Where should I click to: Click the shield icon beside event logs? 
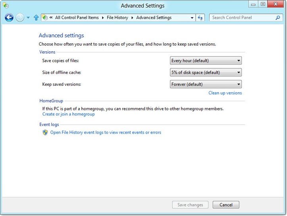click(x=45, y=132)
